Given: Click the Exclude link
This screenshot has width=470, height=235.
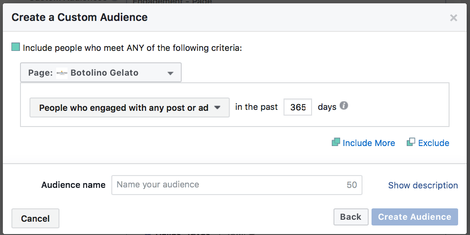Looking at the screenshot, I should (433, 143).
